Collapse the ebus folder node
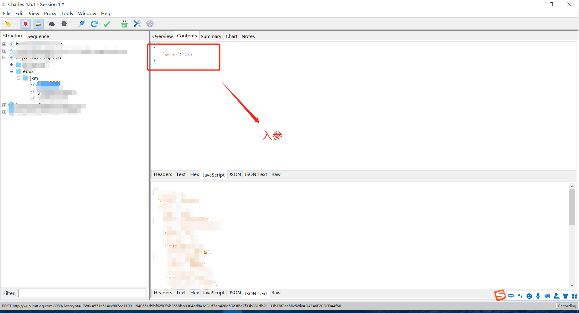Screen dimensions: 579x313 [x=11, y=71]
